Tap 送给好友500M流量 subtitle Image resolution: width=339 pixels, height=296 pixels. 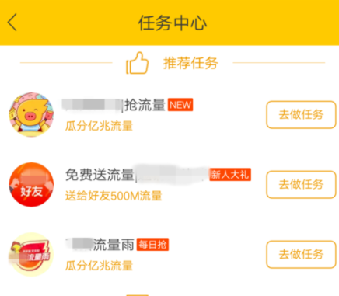pyautogui.click(x=114, y=196)
